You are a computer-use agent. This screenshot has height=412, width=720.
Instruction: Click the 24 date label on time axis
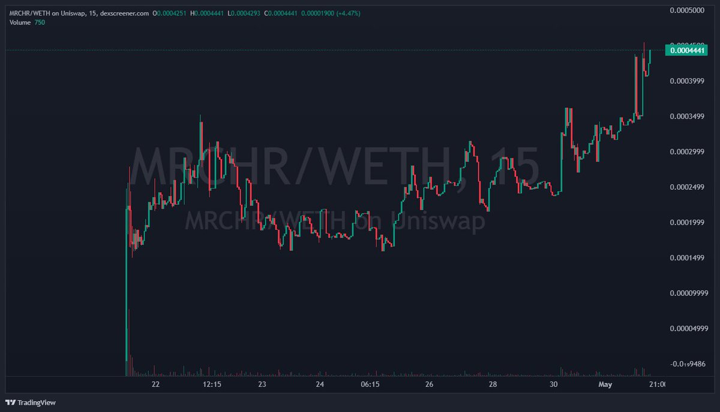[320, 384]
